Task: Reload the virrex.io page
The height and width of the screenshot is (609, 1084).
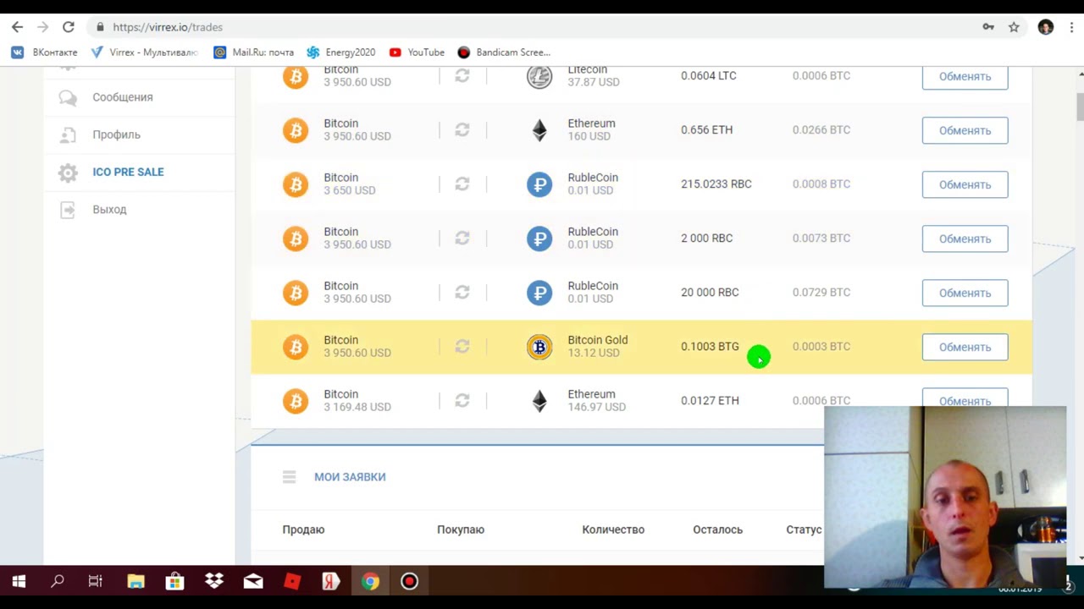Action: pyautogui.click(x=68, y=27)
